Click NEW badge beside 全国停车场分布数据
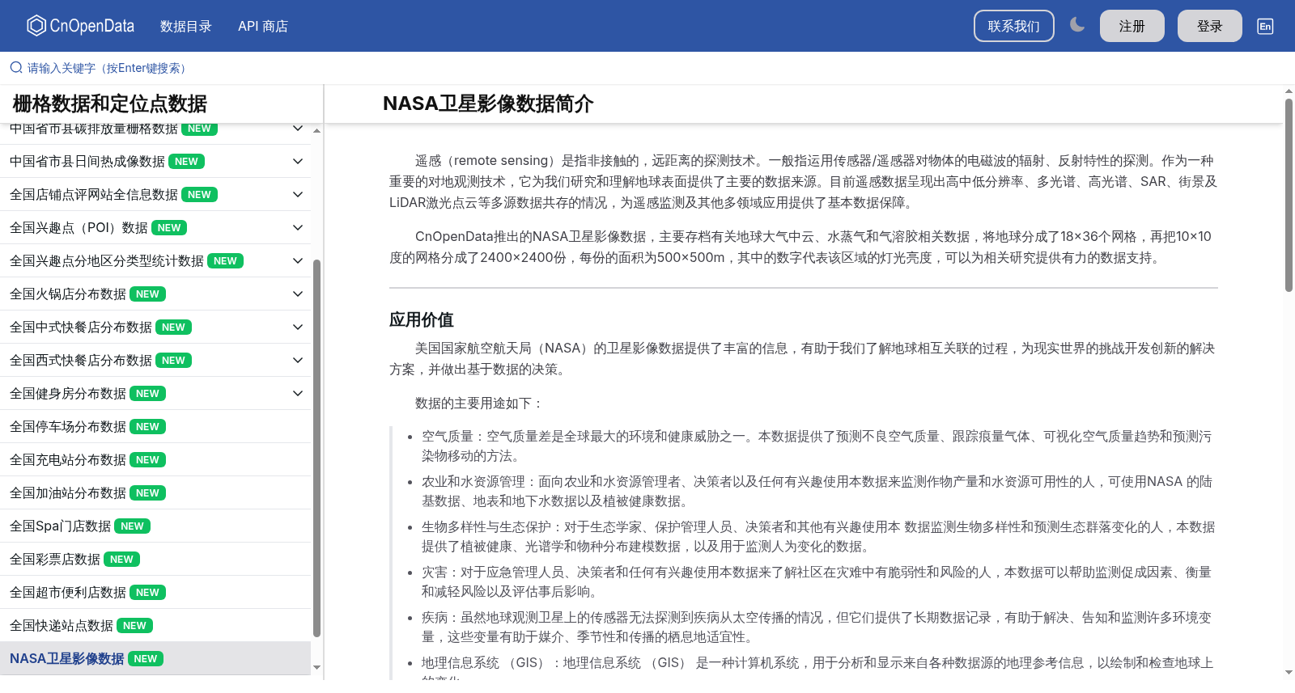This screenshot has width=1295, height=693. click(x=147, y=427)
